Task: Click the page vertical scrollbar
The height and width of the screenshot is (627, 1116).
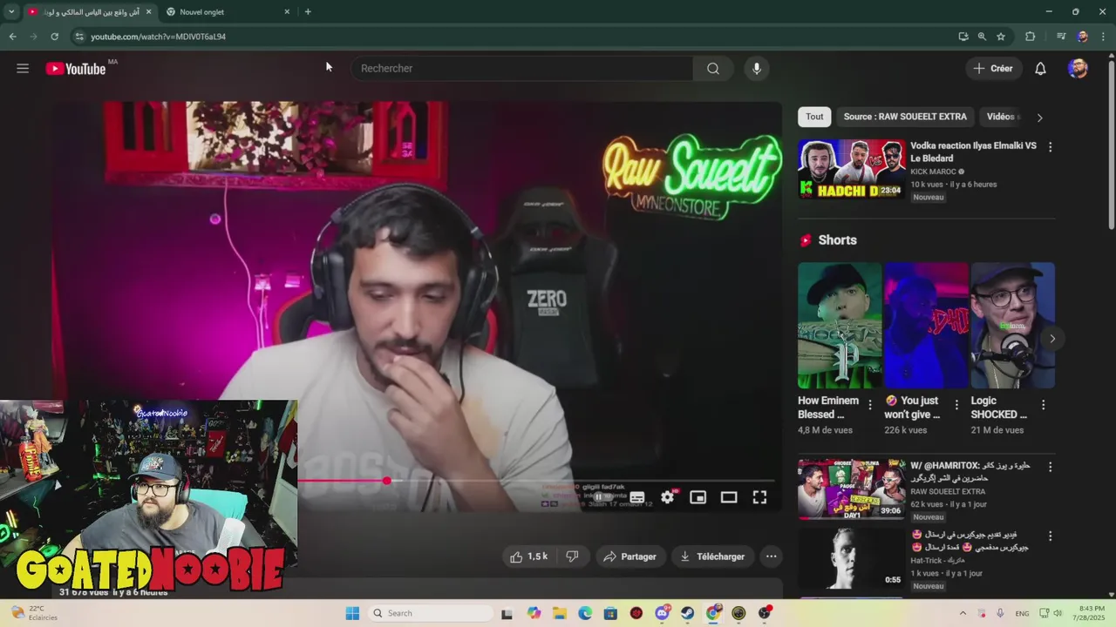Action: (1111, 144)
